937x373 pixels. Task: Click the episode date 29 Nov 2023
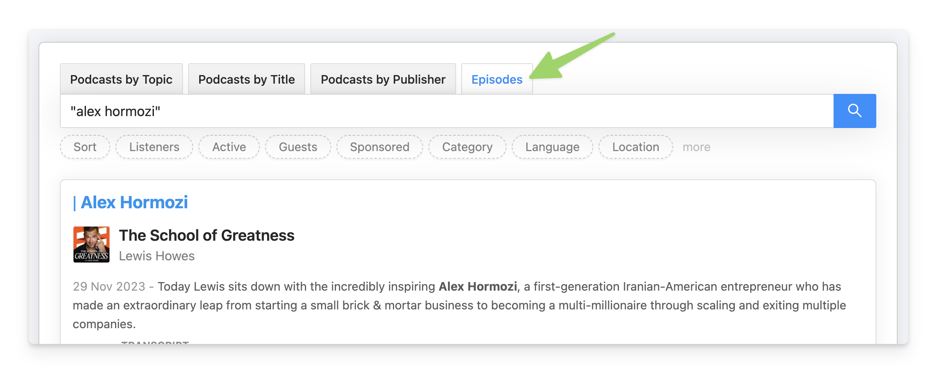(109, 286)
